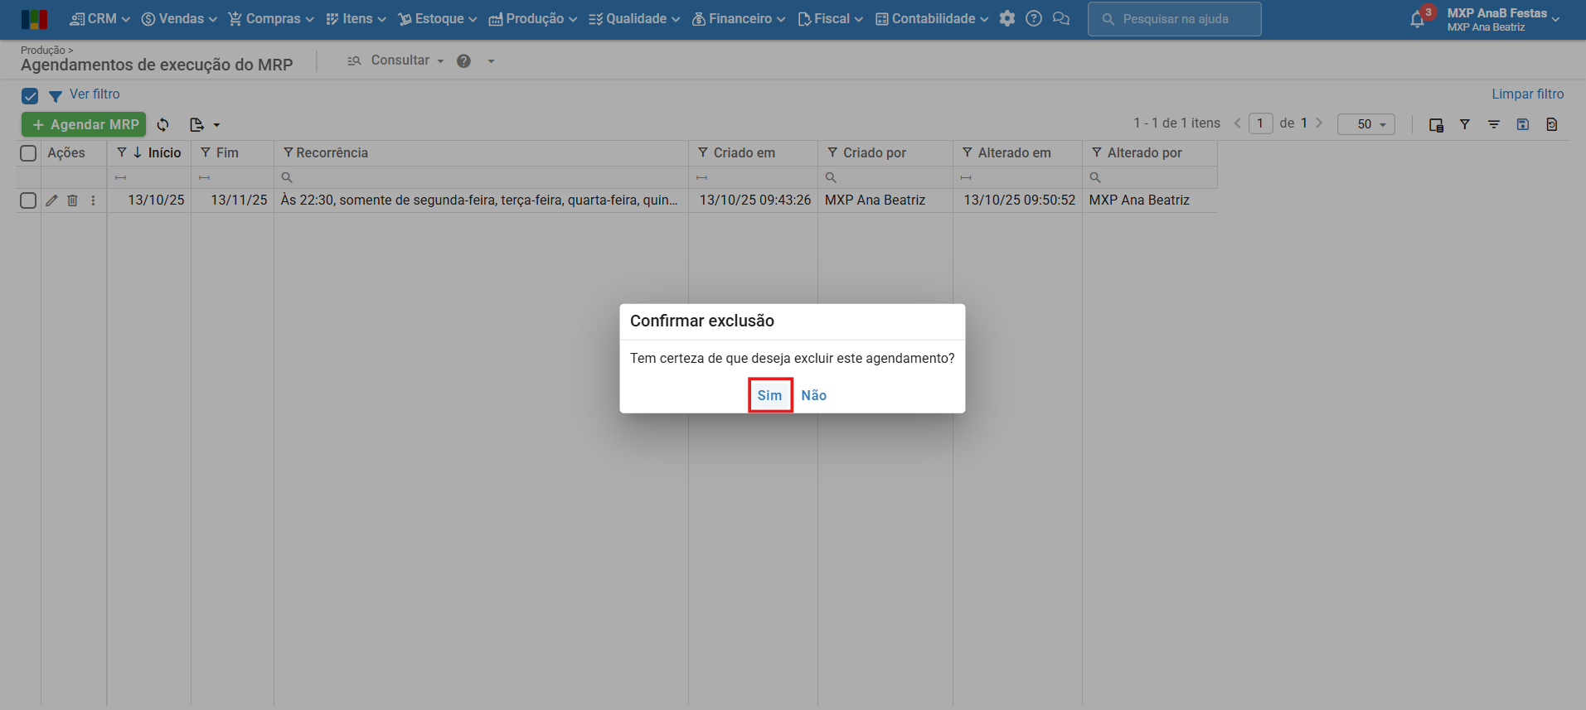Image resolution: width=1586 pixels, height=710 pixels.
Task: Save the grid layout with the disk icon
Action: coord(1523,124)
